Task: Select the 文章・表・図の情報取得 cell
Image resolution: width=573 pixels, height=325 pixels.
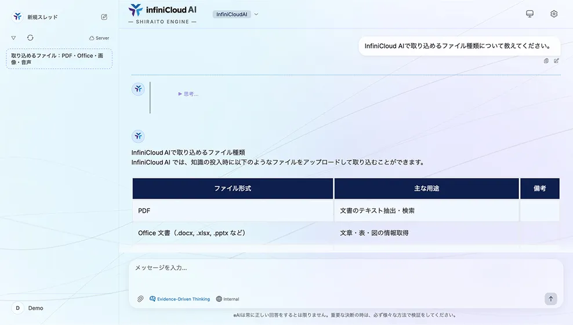Action: tap(426, 233)
